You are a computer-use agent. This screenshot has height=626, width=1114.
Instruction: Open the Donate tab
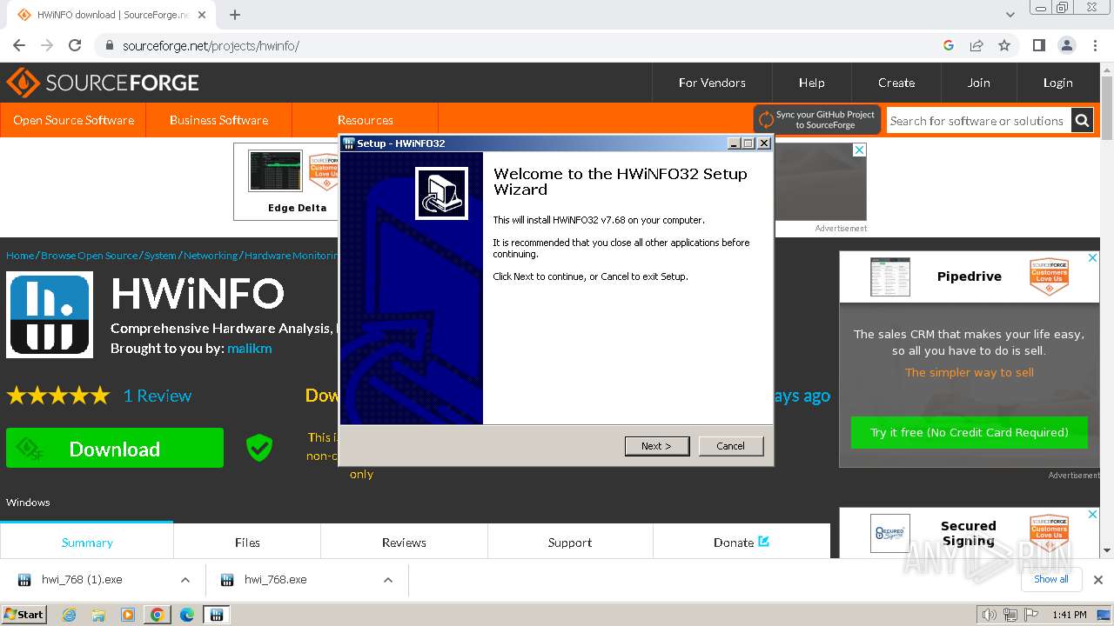(x=742, y=542)
